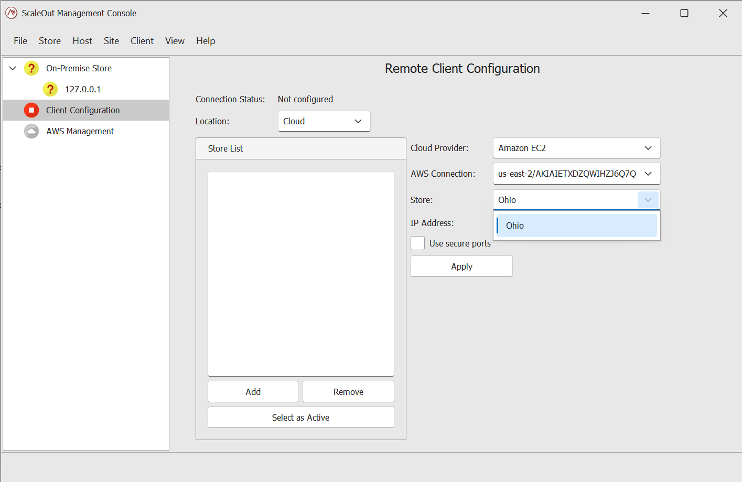Choose Ohio from the Store dropdown list
742x482 pixels.
coord(577,226)
